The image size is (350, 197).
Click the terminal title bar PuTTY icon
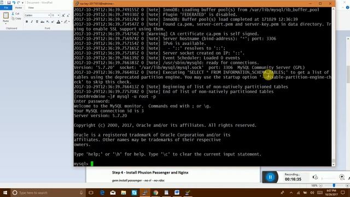point(77,4)
